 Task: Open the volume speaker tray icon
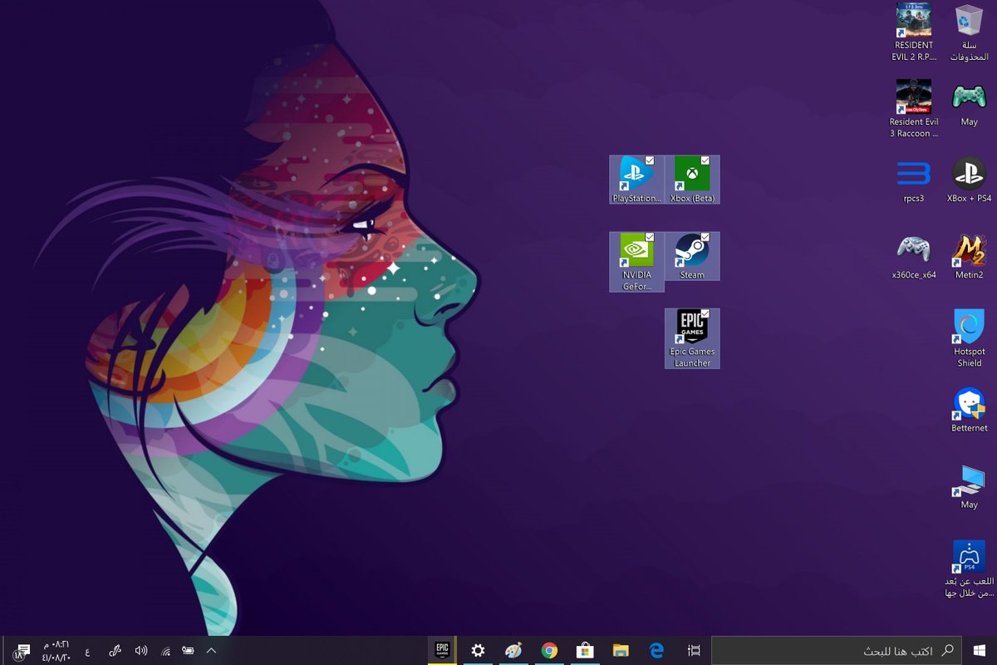(x=141, y=650)
